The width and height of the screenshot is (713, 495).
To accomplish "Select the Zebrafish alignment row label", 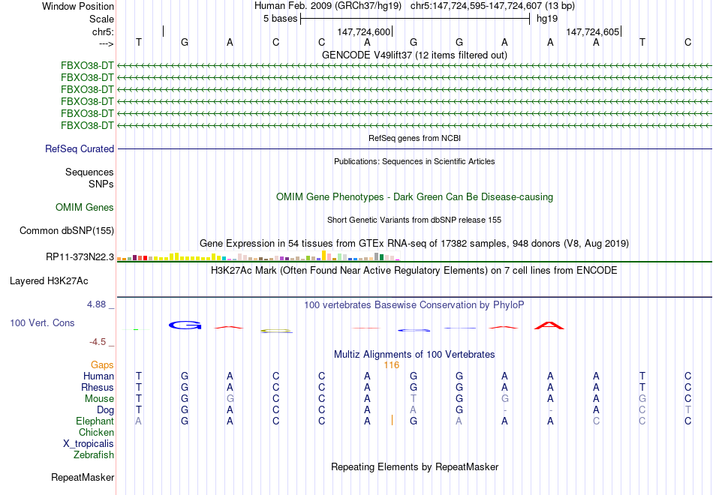I will tap(94, 455).
